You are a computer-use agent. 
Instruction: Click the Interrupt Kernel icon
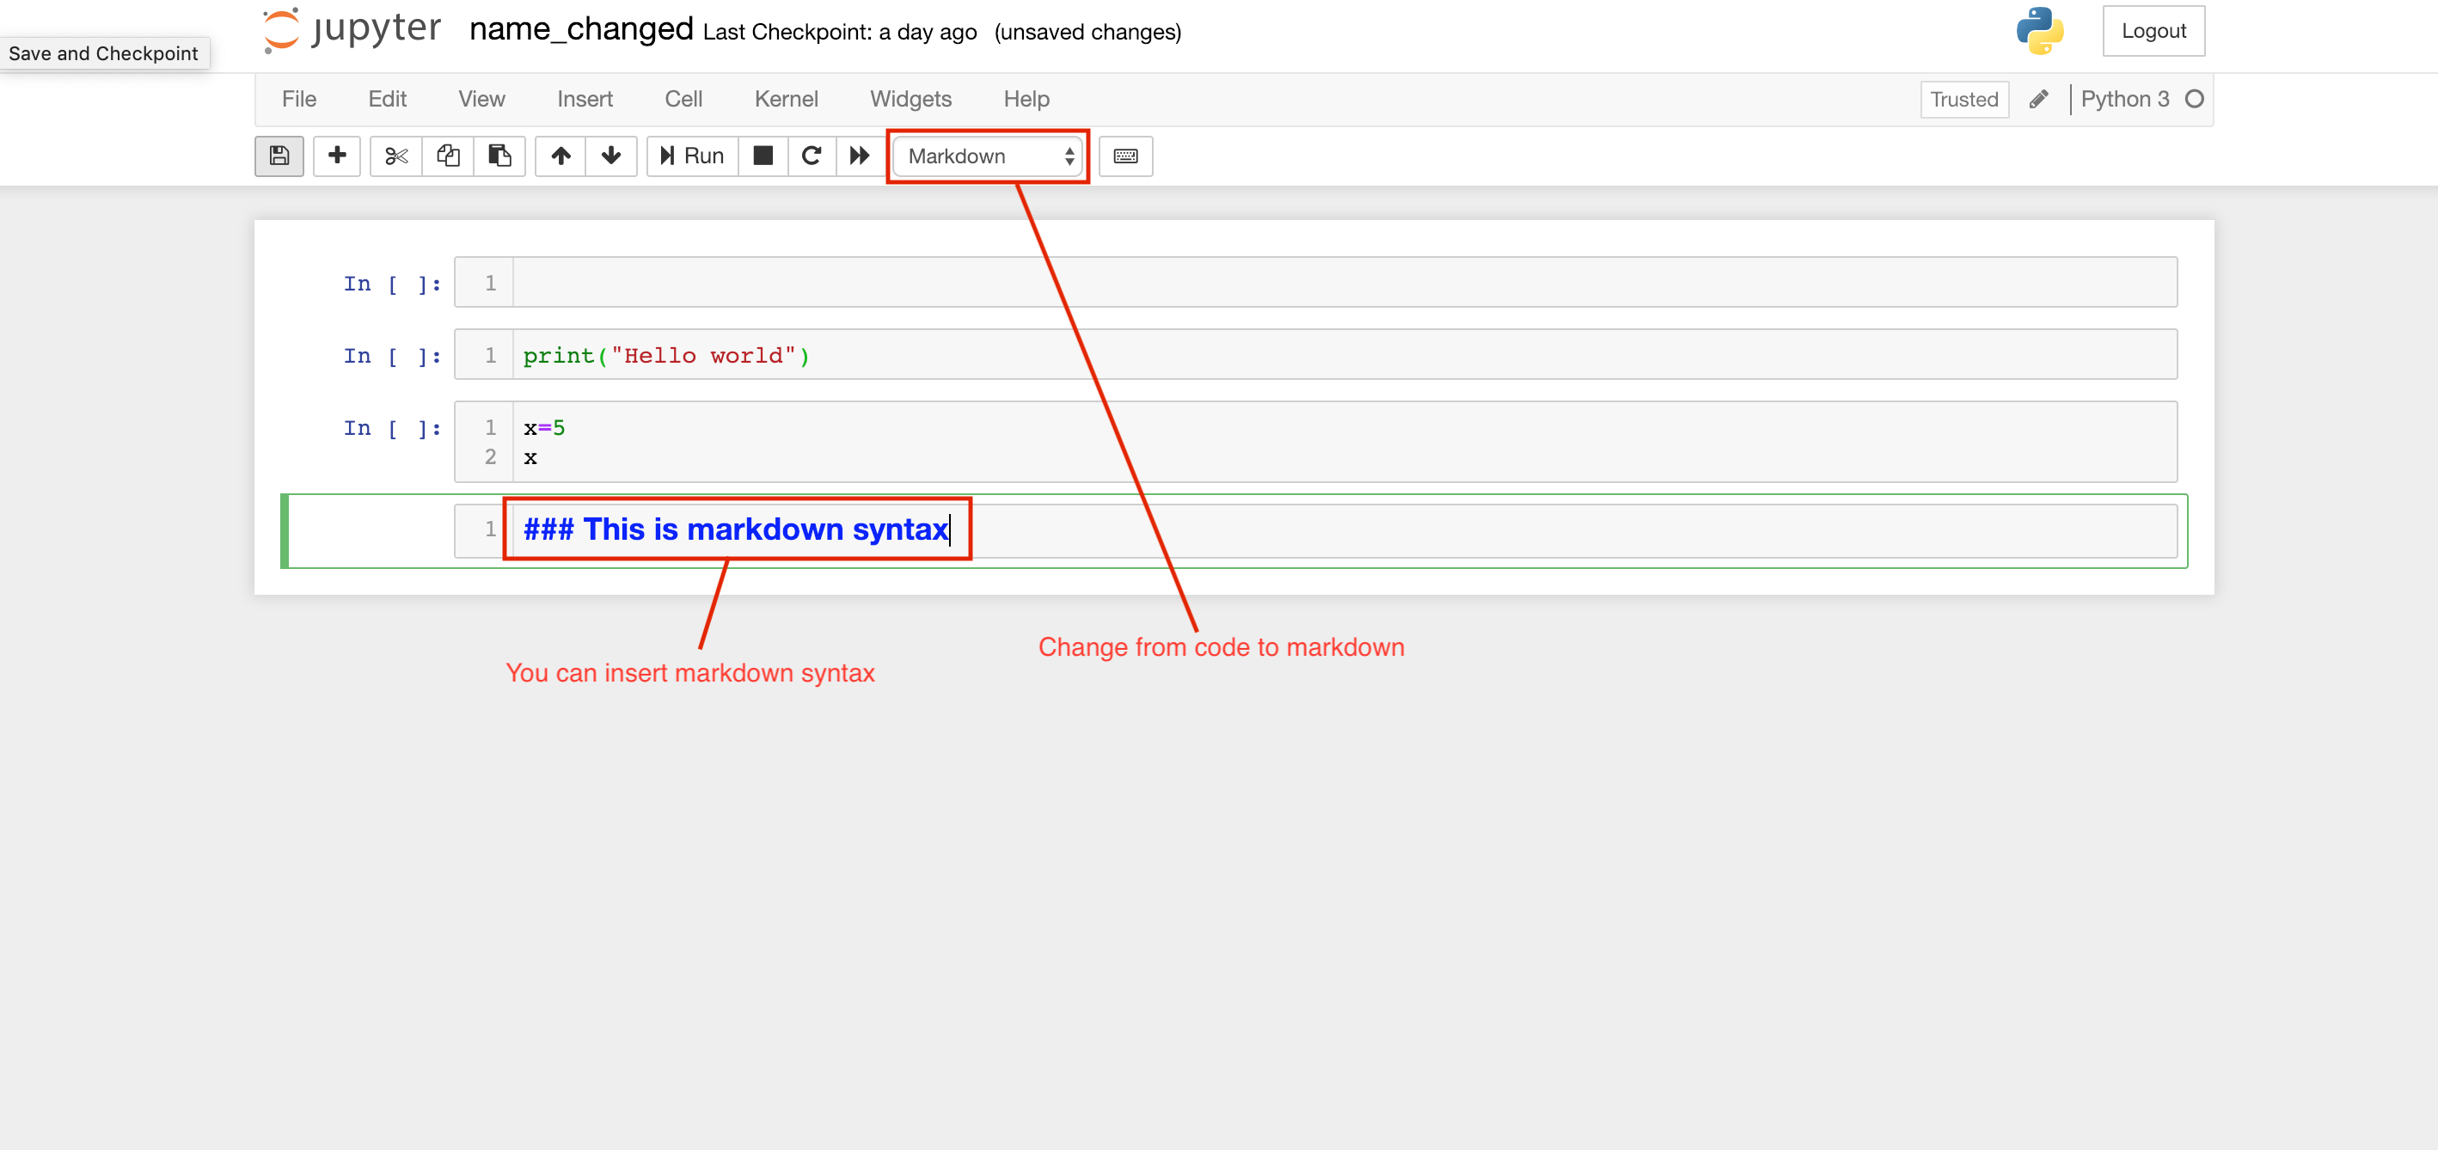point(762,154)
